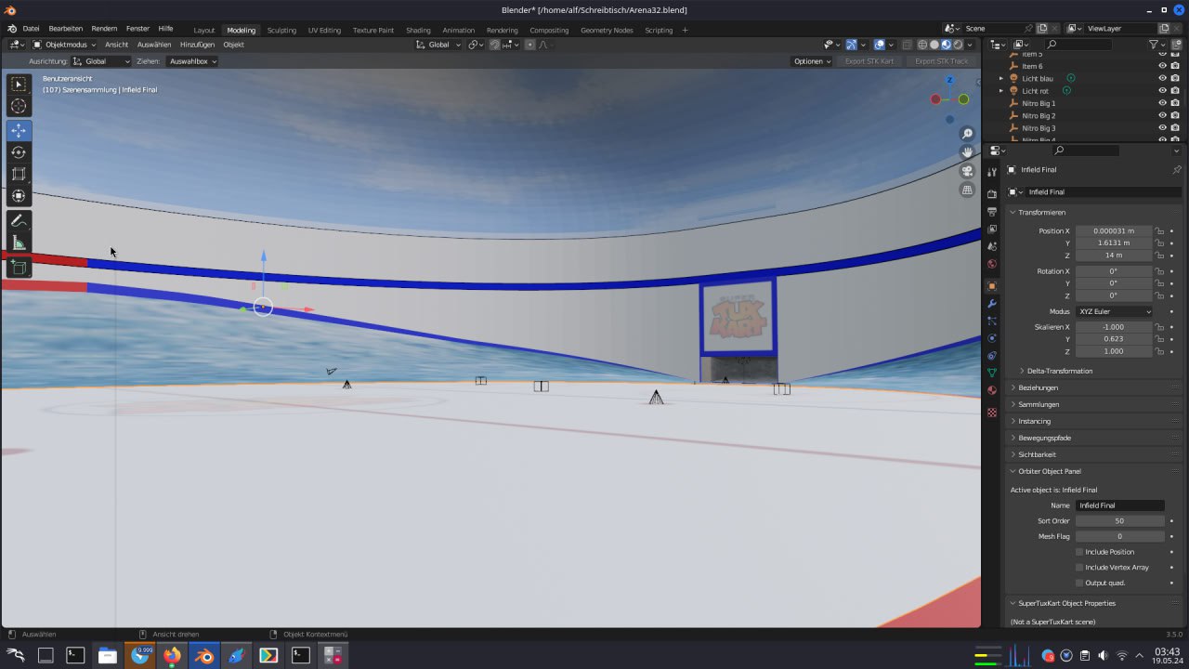Image resolution: width=1189 pixels, height=669 pixels.
Task: Expand the Licht blau tree item
Action: (x=1001, y=78)
